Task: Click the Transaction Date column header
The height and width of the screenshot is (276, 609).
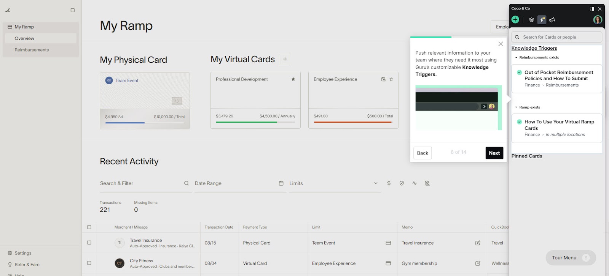Action: tap(219, 227)
